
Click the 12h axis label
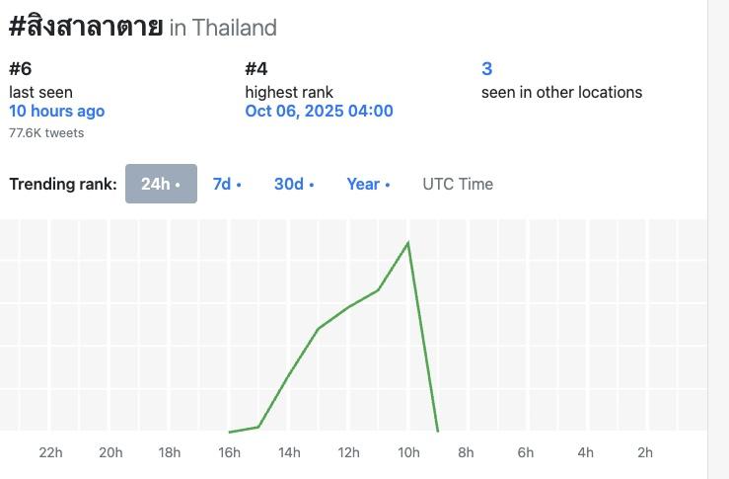point(348,452)
